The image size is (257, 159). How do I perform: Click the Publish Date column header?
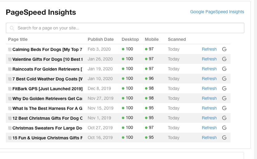tap(101, 39)
